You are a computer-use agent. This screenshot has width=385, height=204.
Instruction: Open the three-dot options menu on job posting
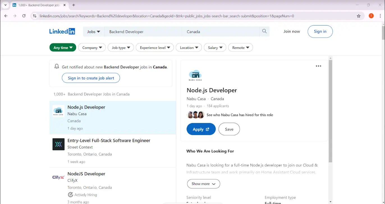pyautogui.click(x=318, y=66)
